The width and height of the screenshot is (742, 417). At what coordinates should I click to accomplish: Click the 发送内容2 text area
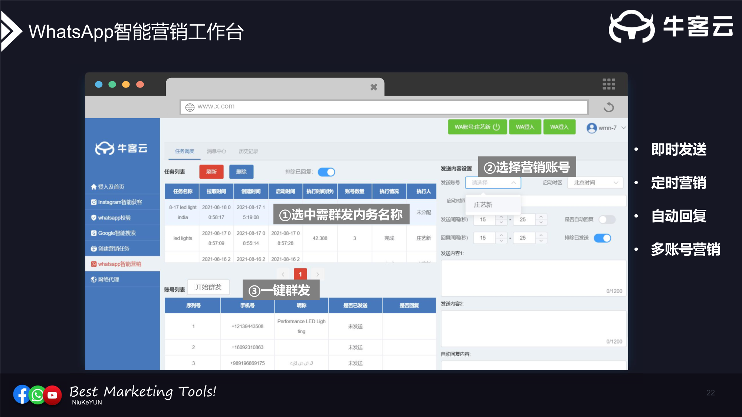[x=533, y=328]
